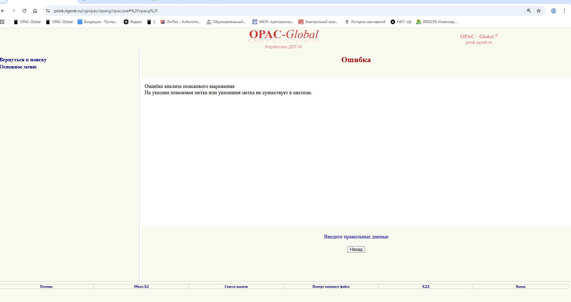Reload the current page
The image size is (571, 302).
tap(24, 11)
